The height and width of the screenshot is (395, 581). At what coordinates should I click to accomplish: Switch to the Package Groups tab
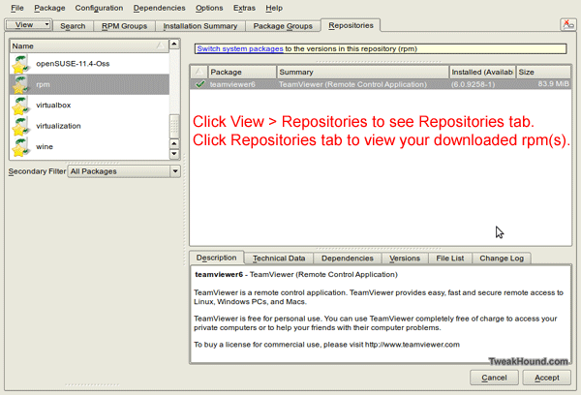283,26
